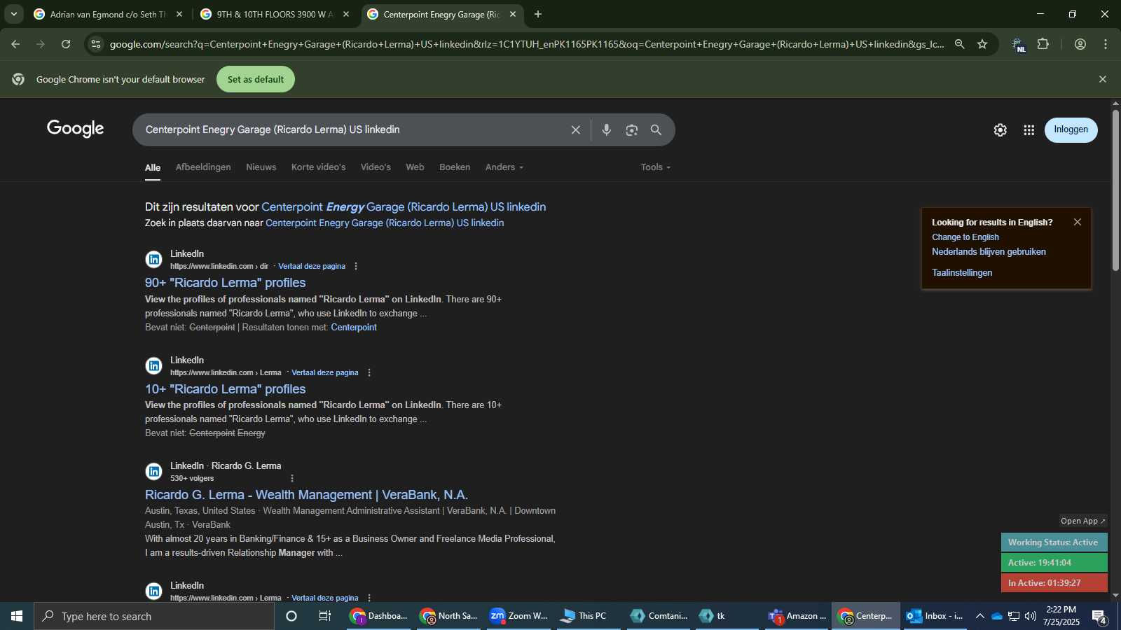1121x630 pixels.
Task: Open the Chrome profile menu
Action: point(1080,44)
